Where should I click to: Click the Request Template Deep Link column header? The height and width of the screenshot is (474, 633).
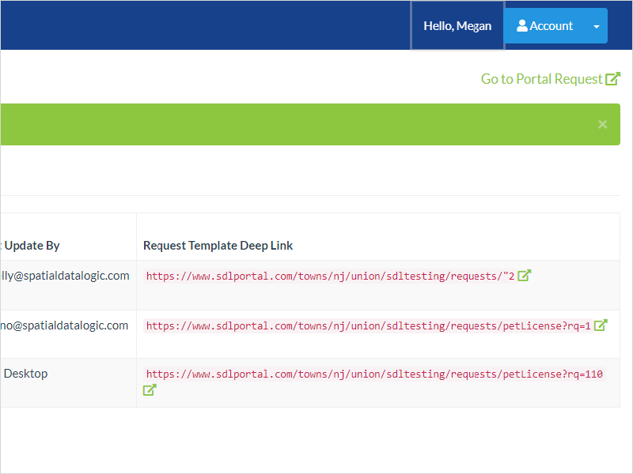[x=218, y=246]
